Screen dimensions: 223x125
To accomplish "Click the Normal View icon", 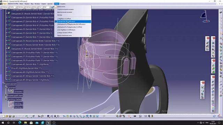I will pos(84,116).
